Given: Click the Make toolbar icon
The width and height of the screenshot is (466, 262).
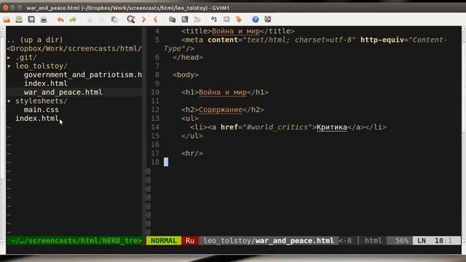Looking at the screenshot, I should tap(214, 20).
